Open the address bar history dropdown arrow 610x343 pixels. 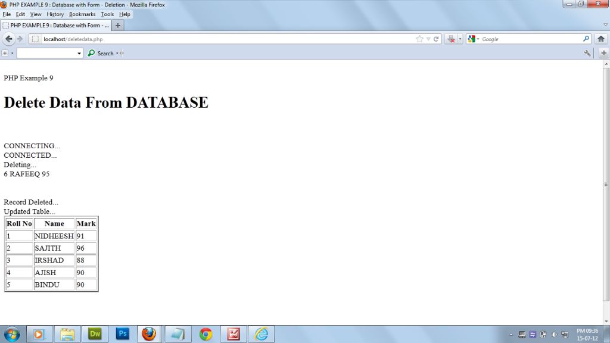click(x=428, y=39)
